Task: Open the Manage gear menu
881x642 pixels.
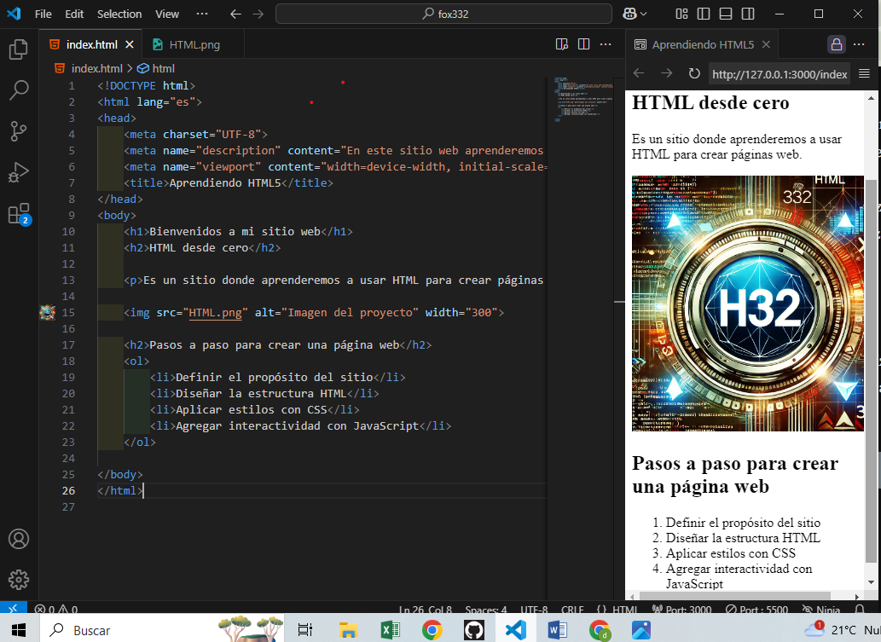Action: tap(19, 579)
